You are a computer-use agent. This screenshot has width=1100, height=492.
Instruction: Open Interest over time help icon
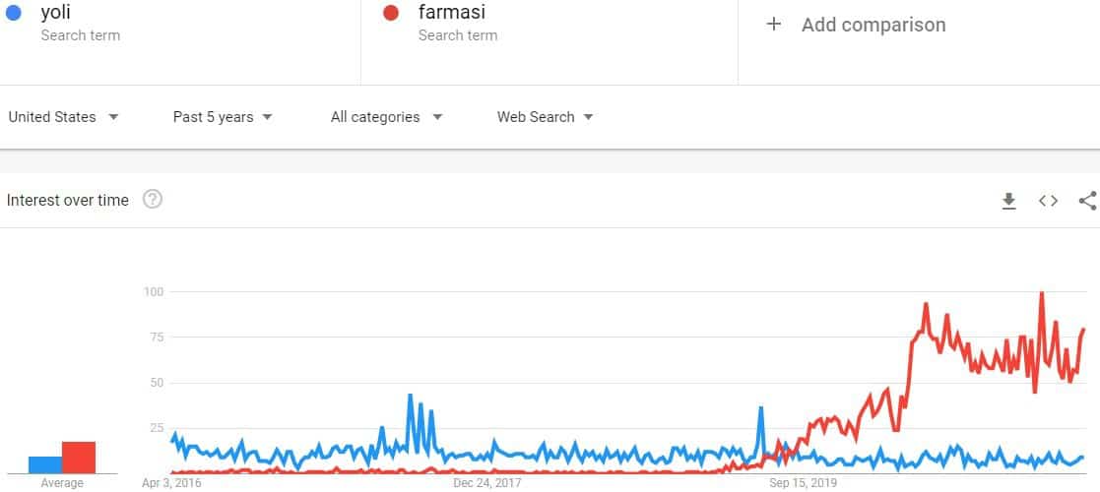(x=153, y=200)
